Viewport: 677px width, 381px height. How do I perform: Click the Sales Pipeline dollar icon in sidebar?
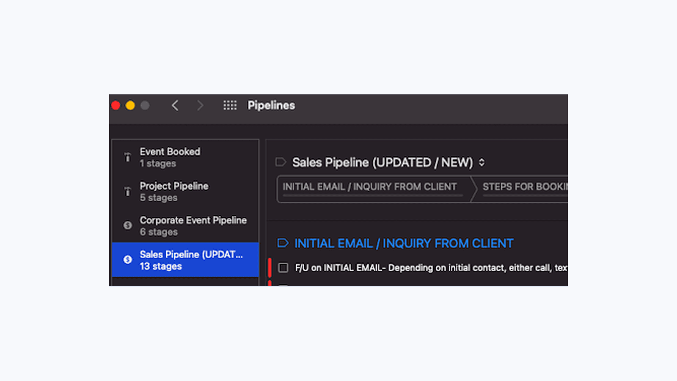[128, 260]
